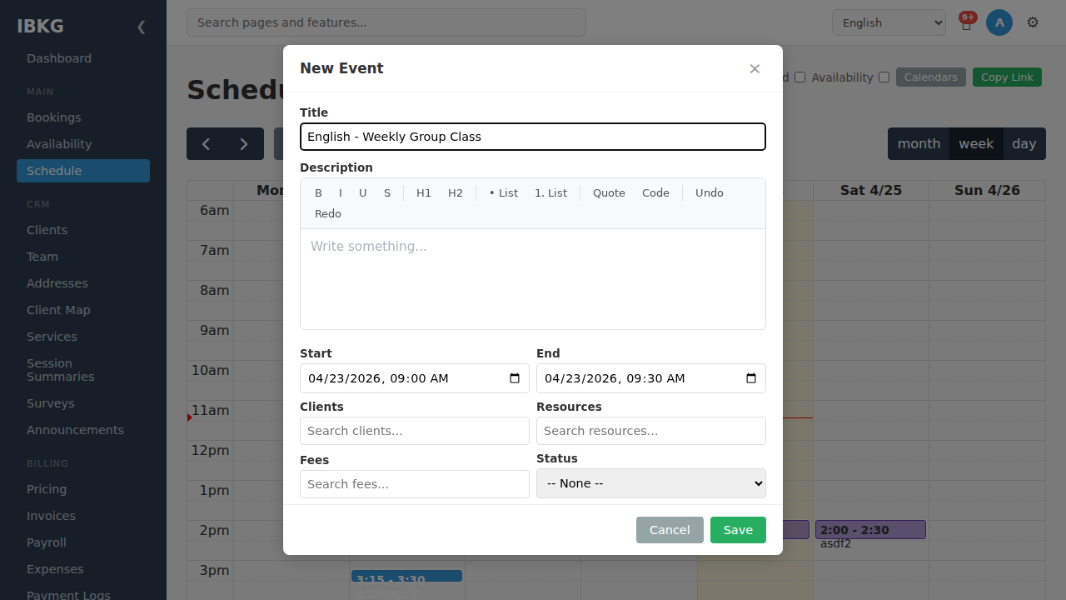Open Dashboard in sidebar
Viewport: 1066px width, 600px height.
(x=83, y=58)
